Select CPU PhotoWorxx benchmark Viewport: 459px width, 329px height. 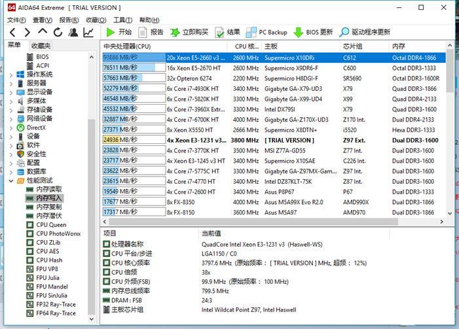tap(54, 234)
